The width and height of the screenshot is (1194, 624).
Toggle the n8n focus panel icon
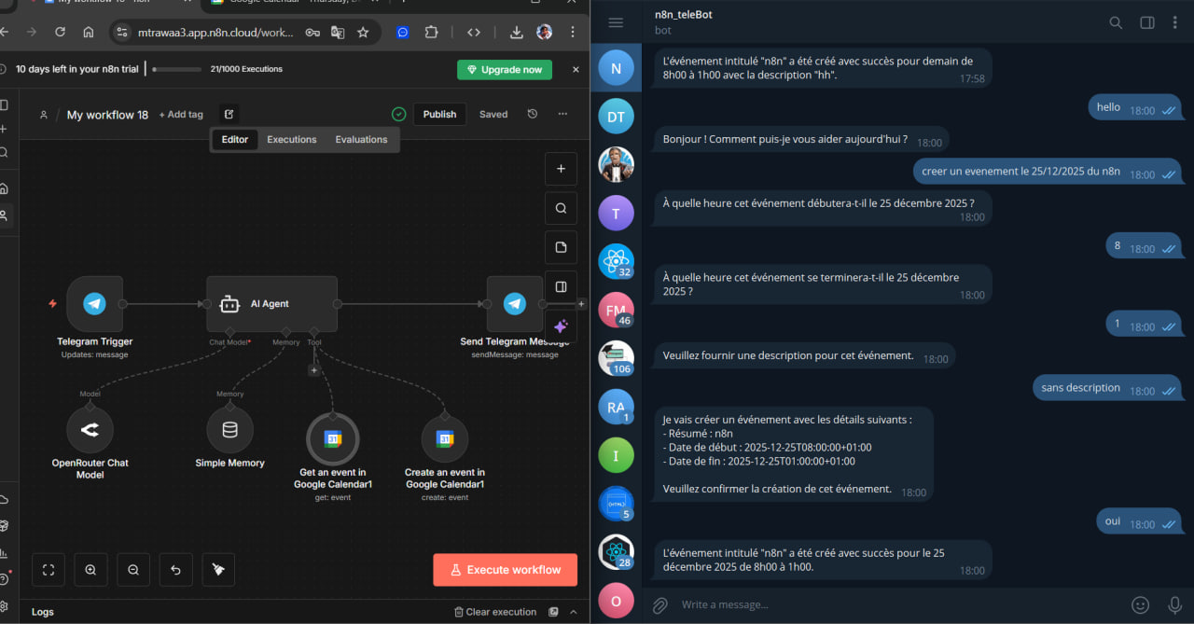[x=561, y=287]
